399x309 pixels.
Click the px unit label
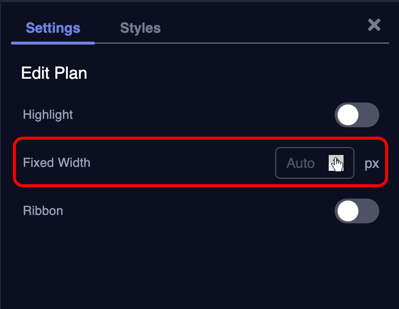click(x=372, y=163)
